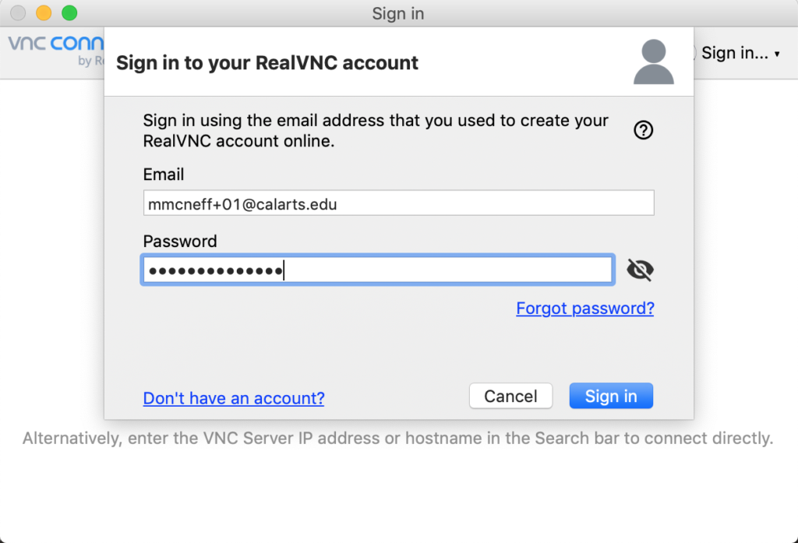Click the VNC Connect logo
The height and width of the screenshot is (543, 798).
(x=56, y=51)
